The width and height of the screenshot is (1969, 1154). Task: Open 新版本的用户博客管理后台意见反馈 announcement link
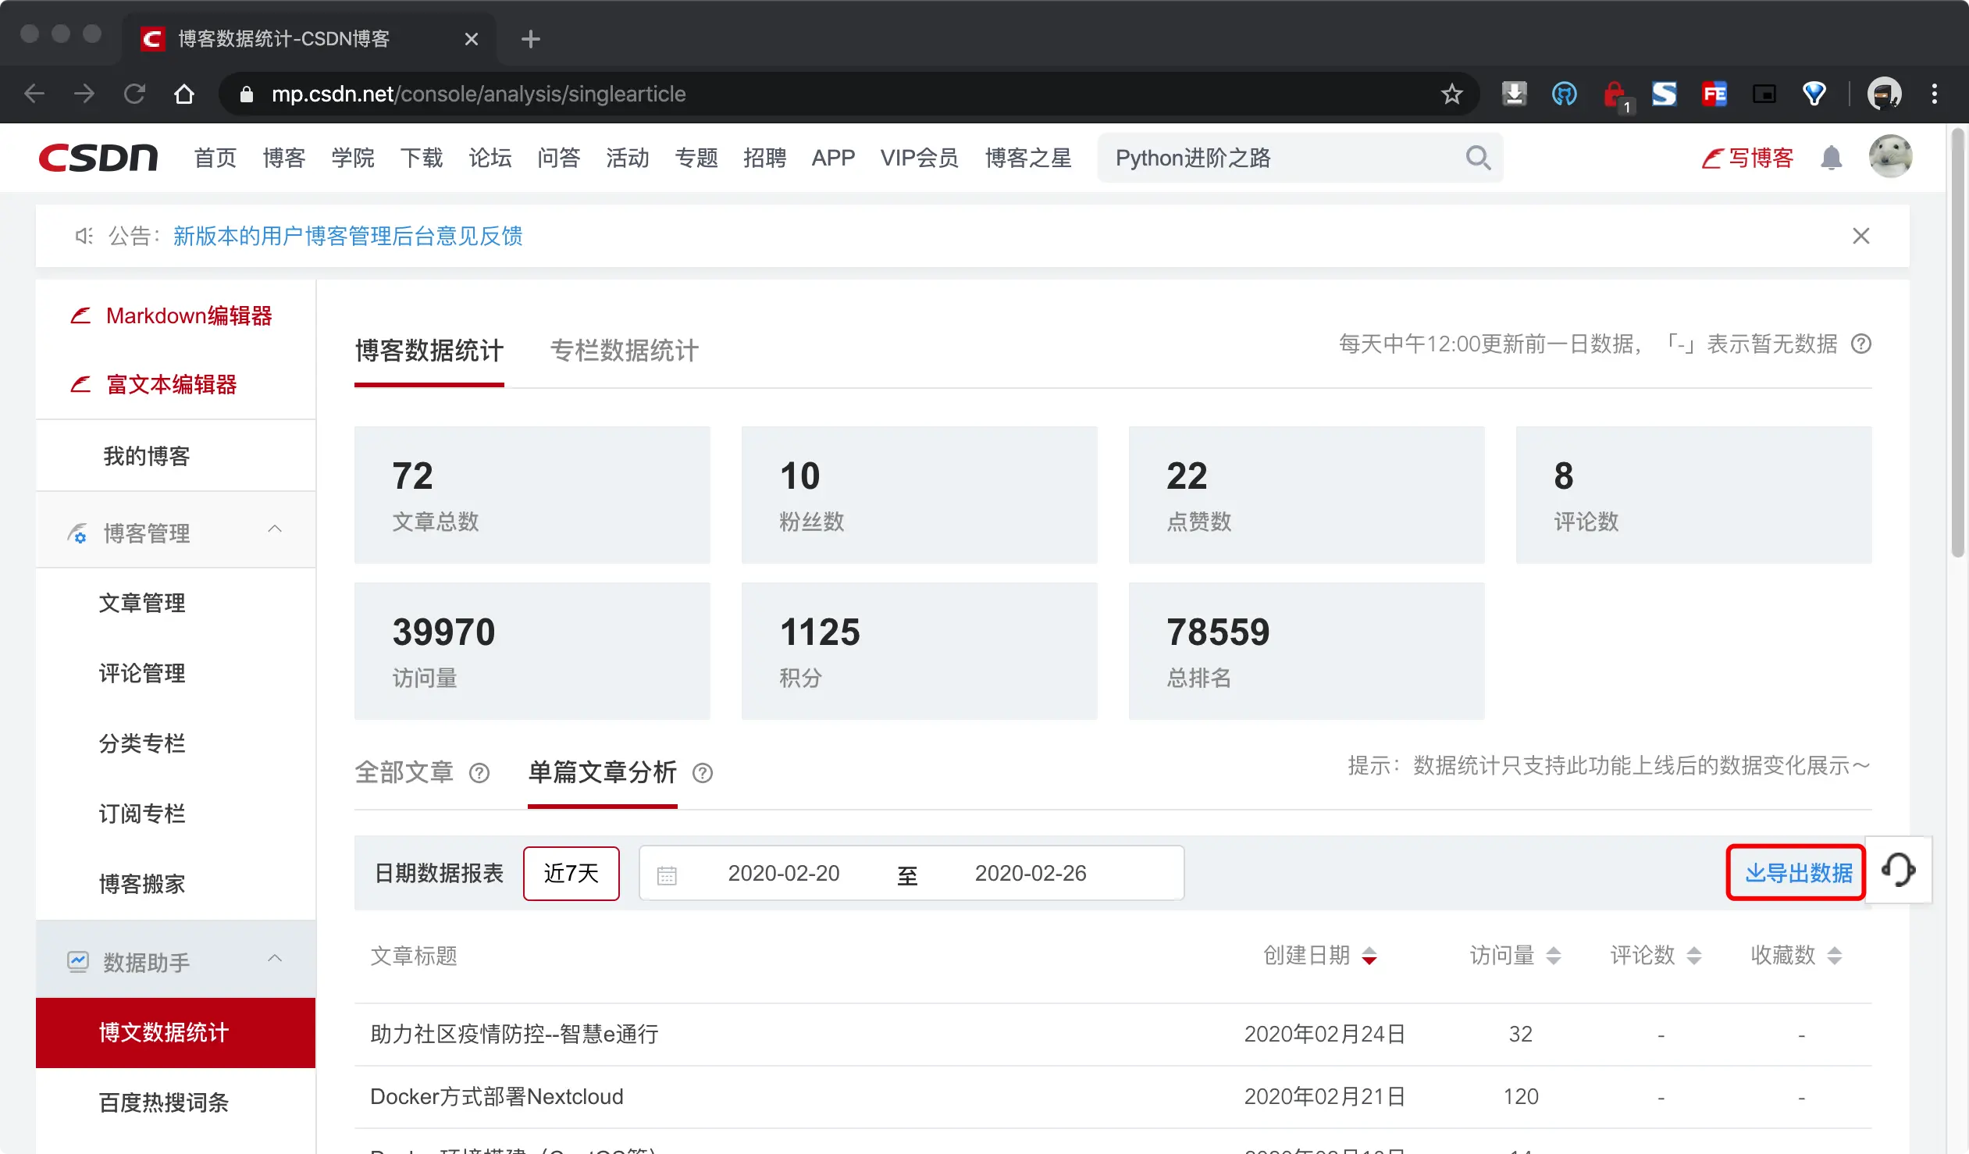347,236
